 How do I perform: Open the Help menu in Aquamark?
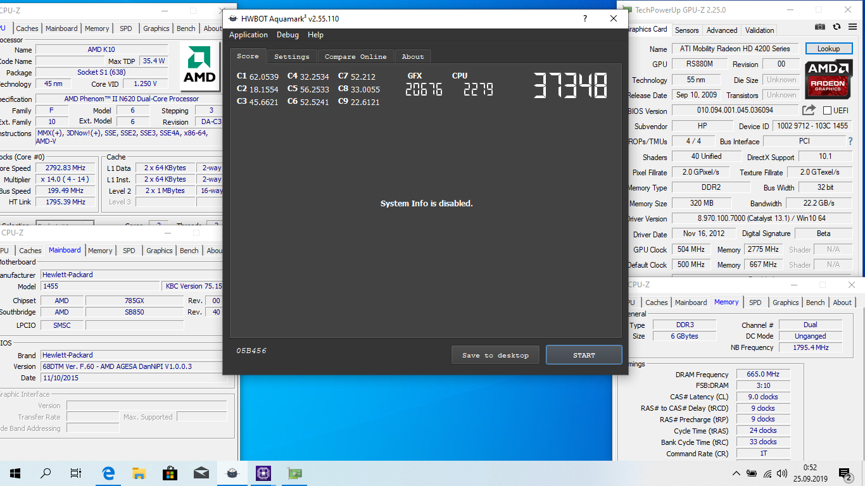pos(315,35)
